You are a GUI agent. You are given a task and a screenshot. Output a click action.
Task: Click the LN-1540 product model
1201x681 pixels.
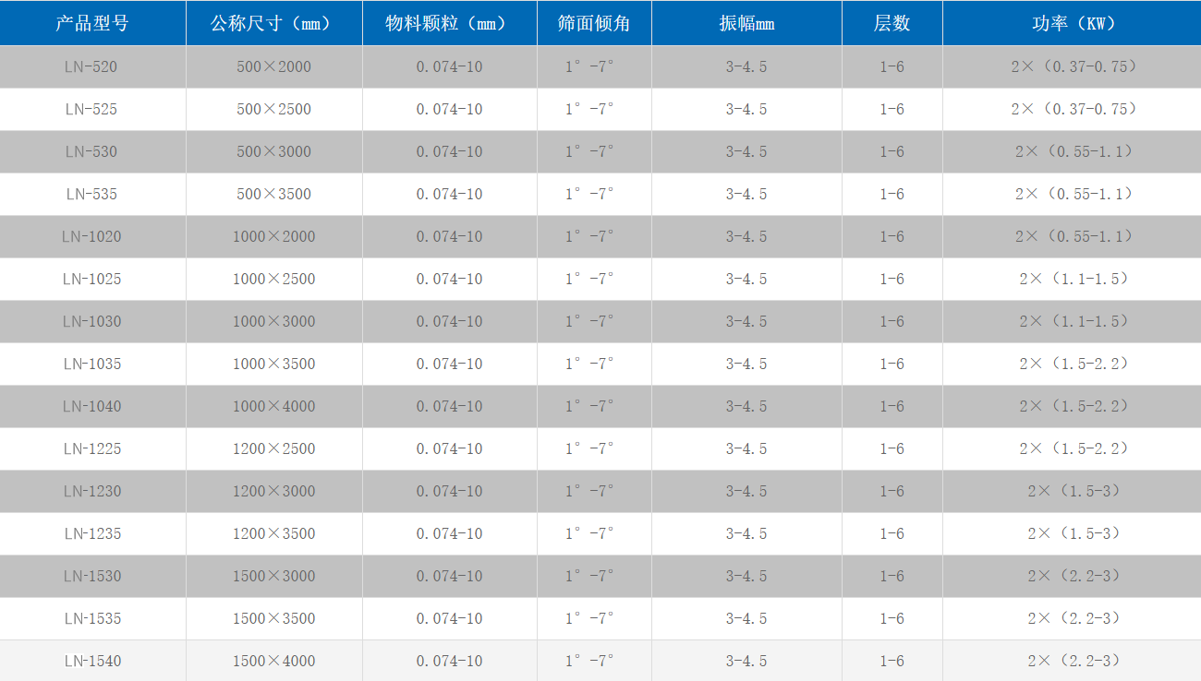[x=91, y=661]
